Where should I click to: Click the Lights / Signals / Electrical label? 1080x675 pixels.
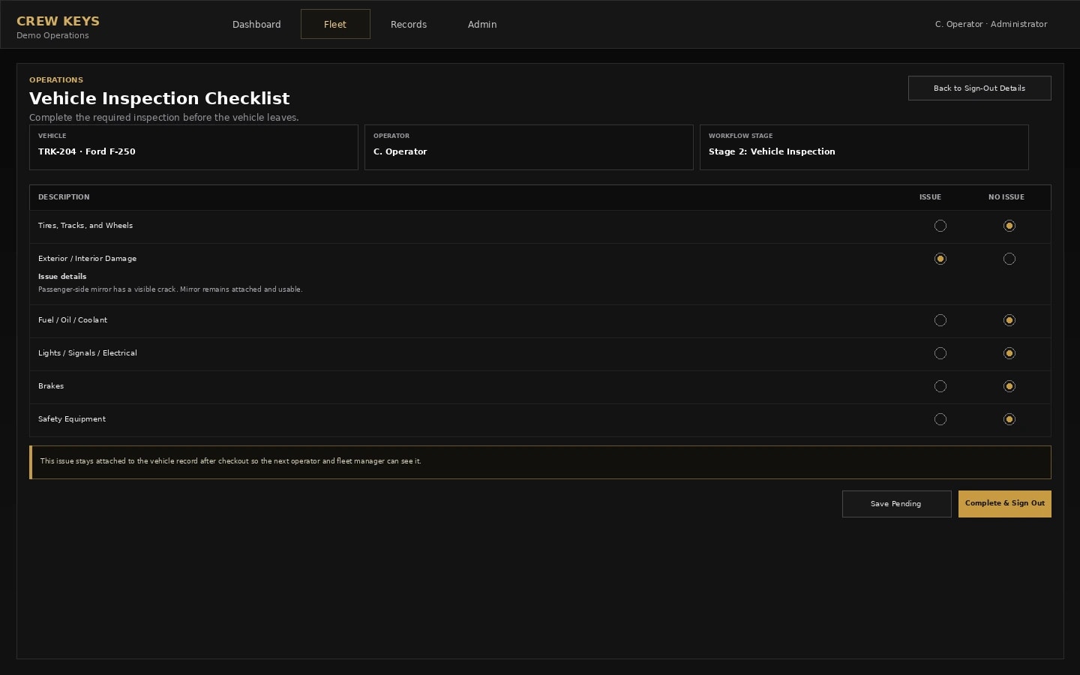click(87, 353)
